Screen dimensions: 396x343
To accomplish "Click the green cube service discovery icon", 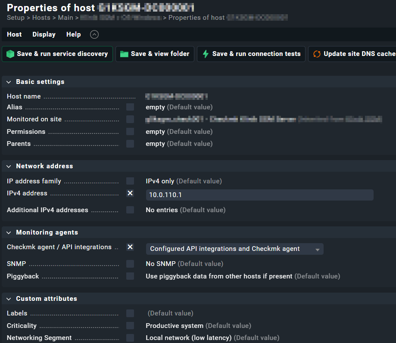I will click(x=10, y=54).
